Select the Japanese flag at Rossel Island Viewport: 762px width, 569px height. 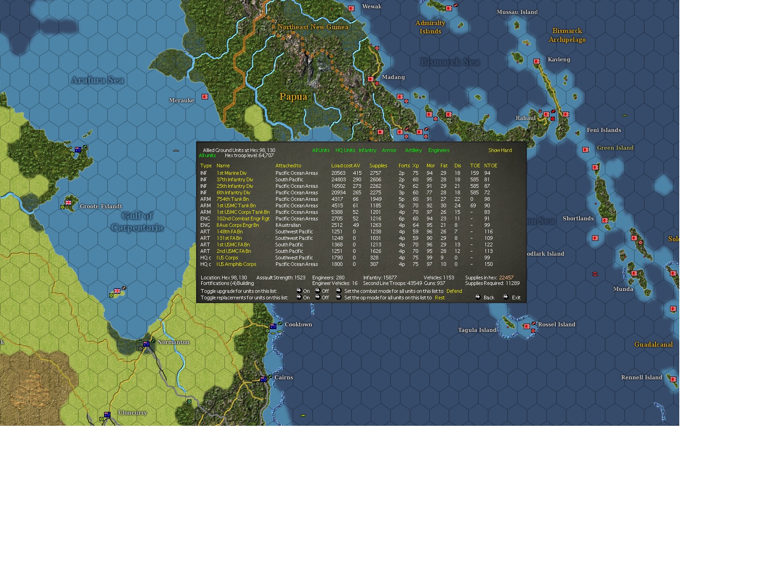point(527,326)
